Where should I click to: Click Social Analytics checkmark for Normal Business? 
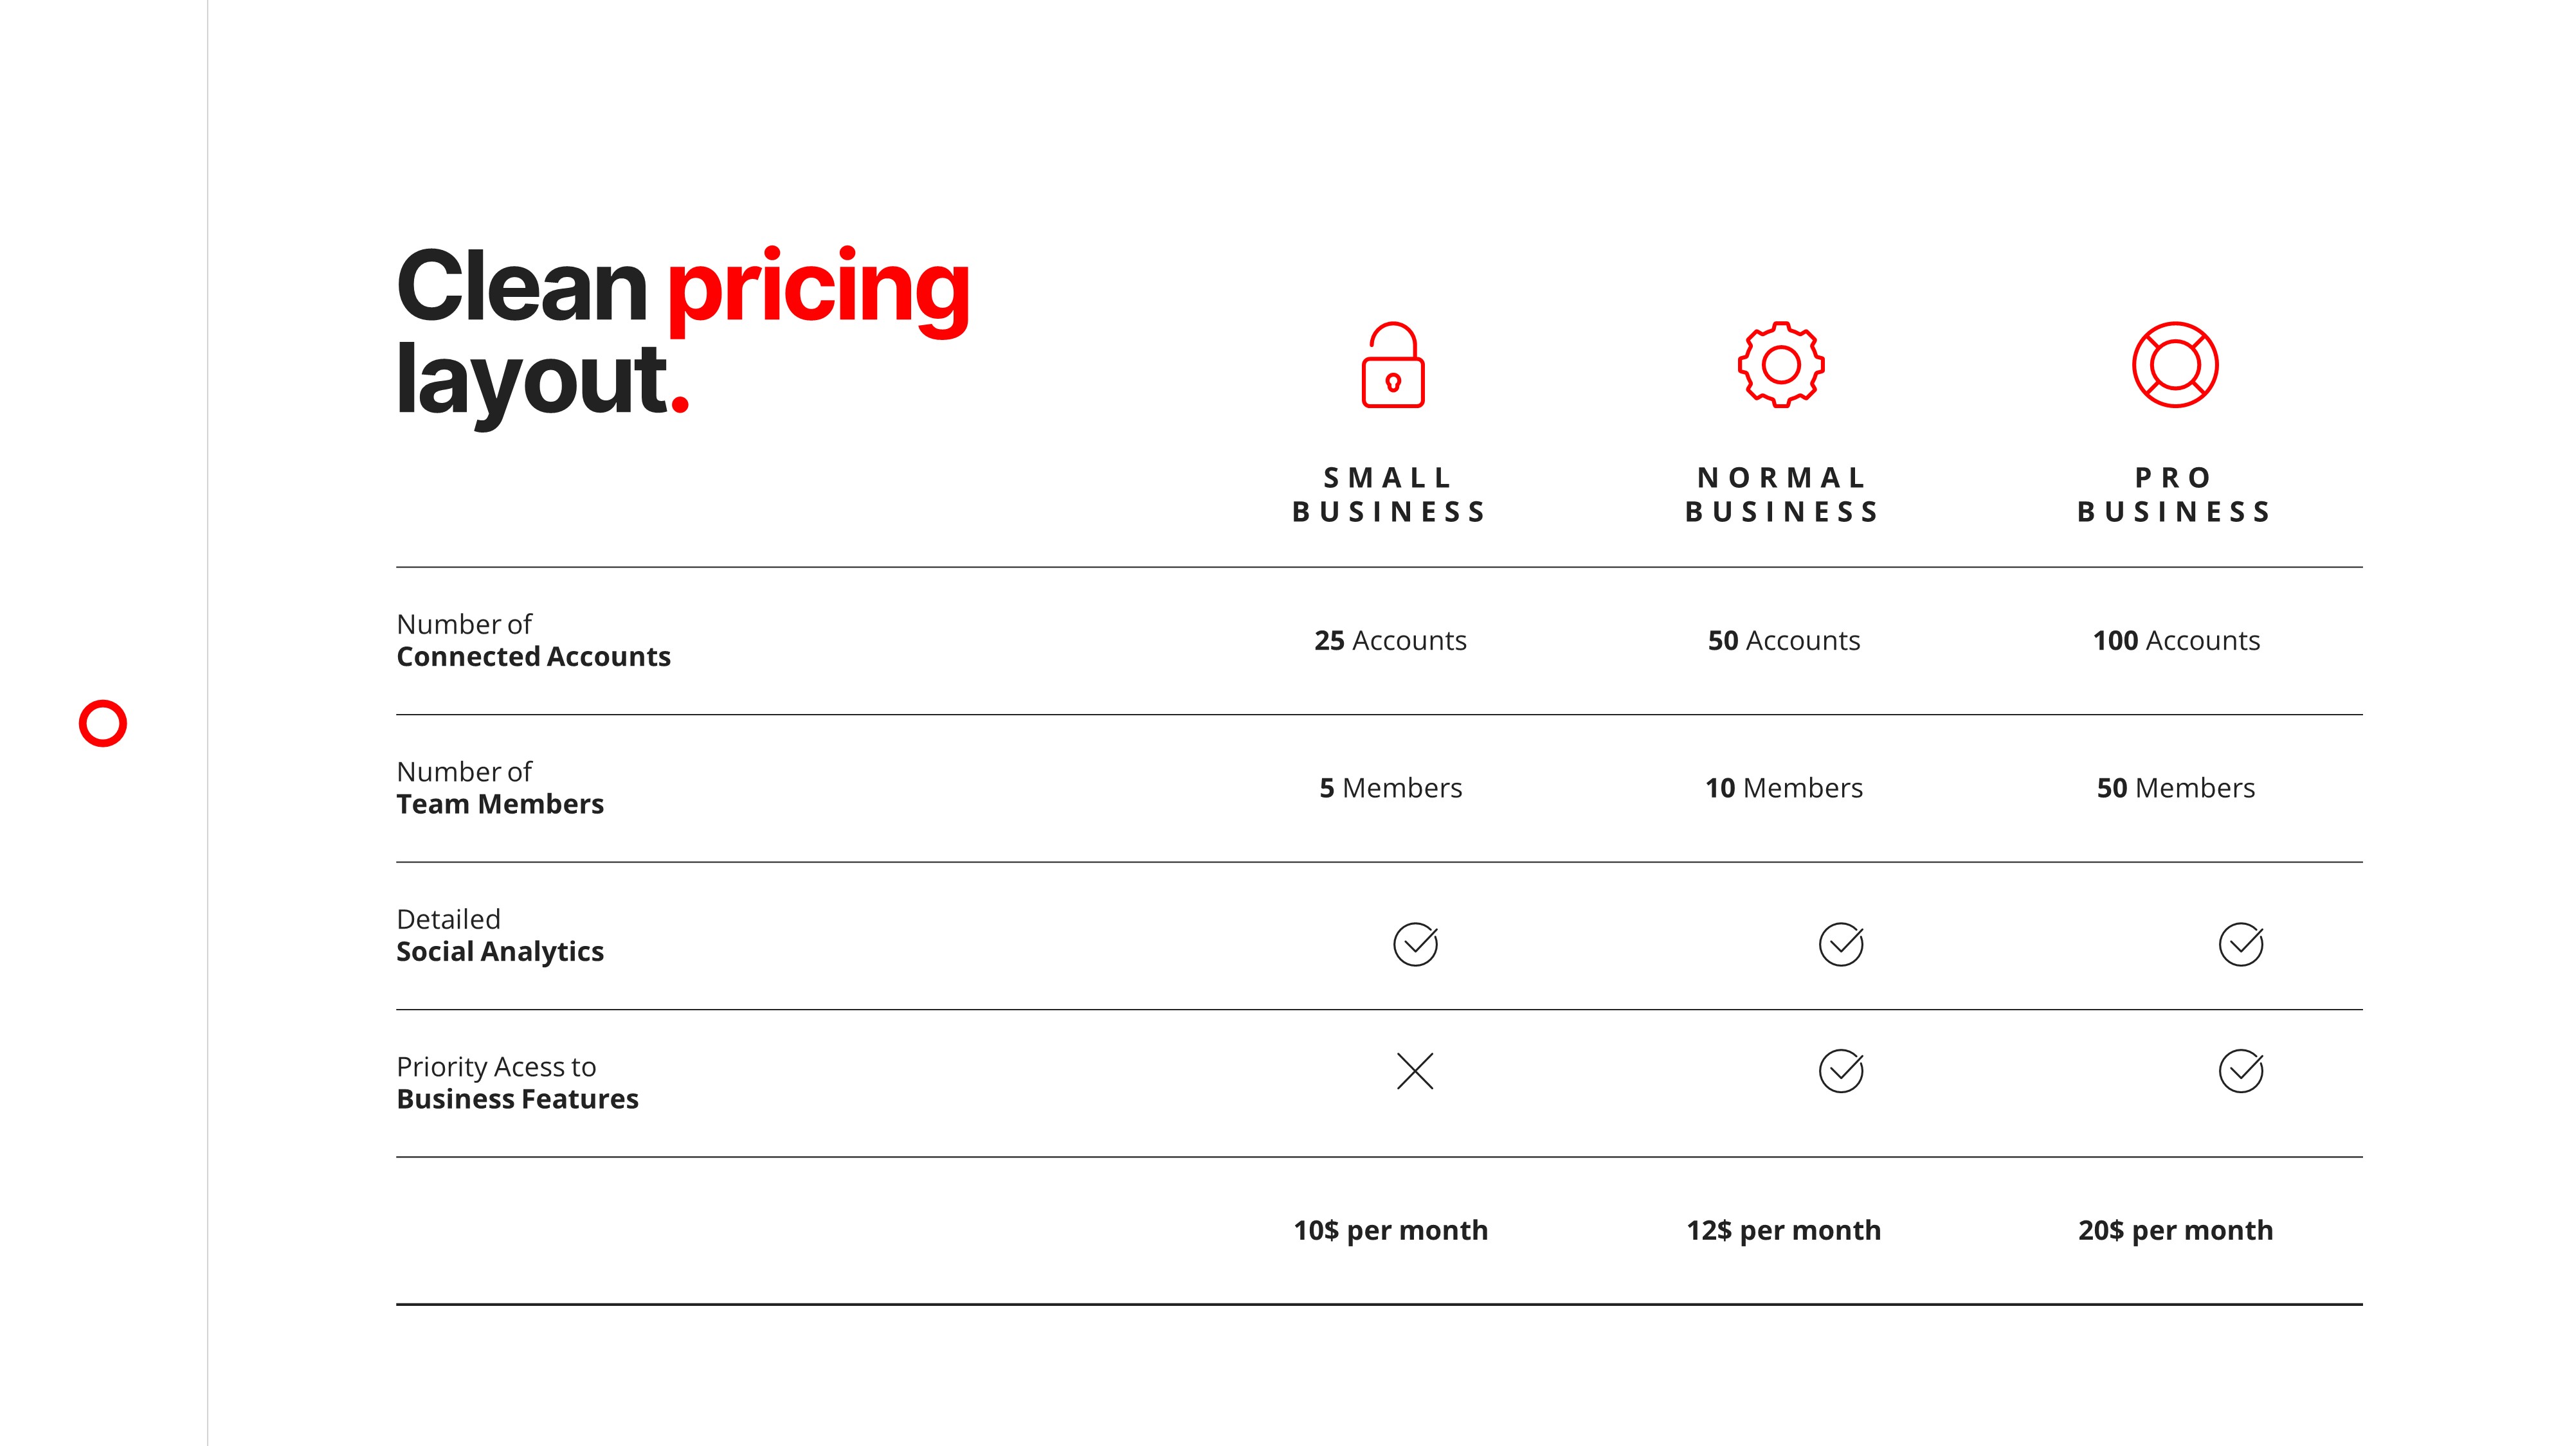[x=1841, y=944]
